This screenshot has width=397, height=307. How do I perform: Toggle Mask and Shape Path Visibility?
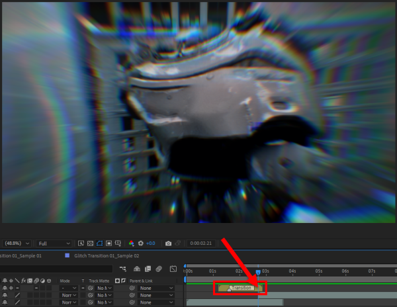click(100, 243)
